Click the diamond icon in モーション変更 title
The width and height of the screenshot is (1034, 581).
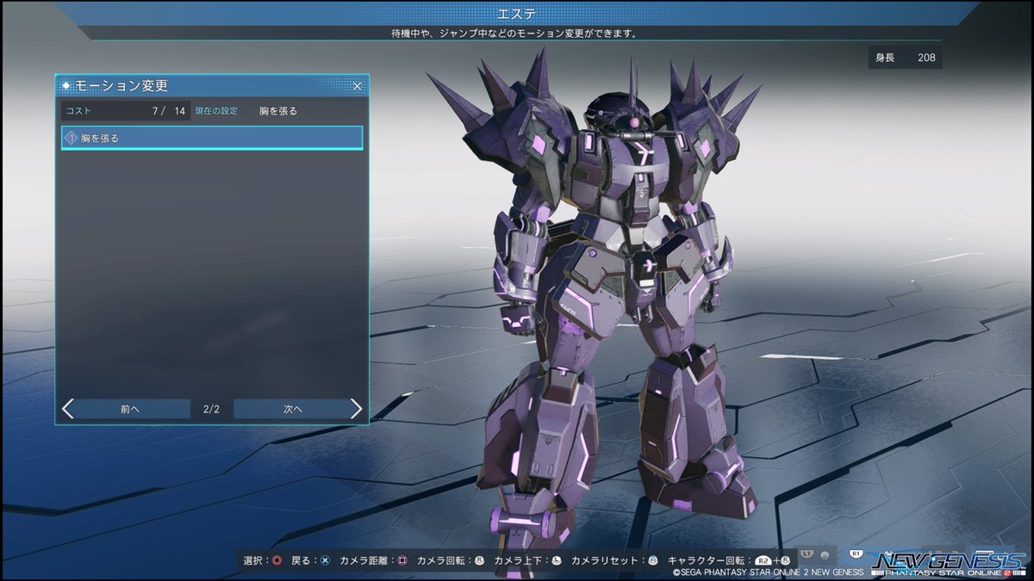click(x=66, y=86)
